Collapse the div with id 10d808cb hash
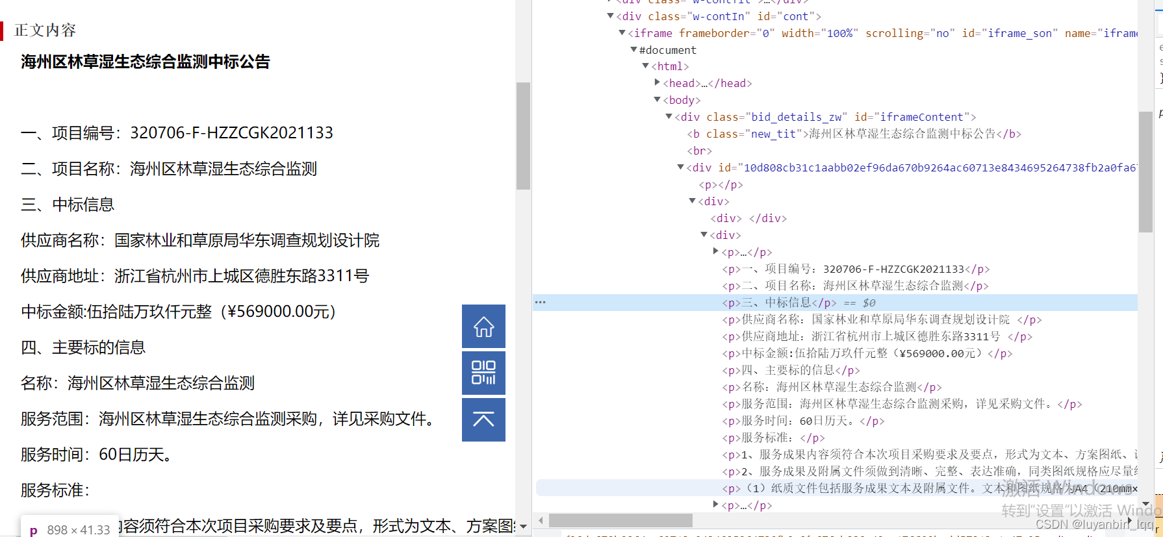The width and height of the screenshot is (1163, 537). coord(680,167)
